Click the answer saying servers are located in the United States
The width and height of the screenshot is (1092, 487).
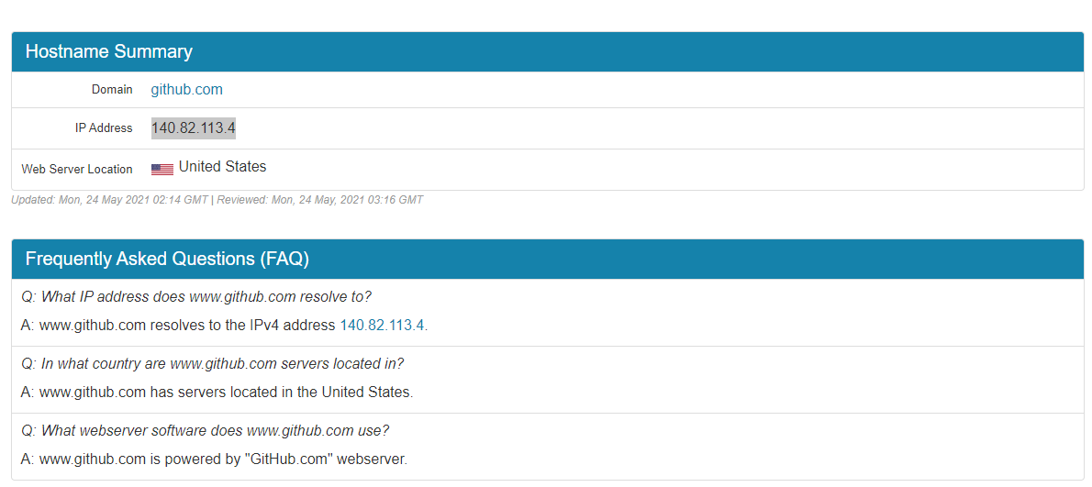point(217,392)
